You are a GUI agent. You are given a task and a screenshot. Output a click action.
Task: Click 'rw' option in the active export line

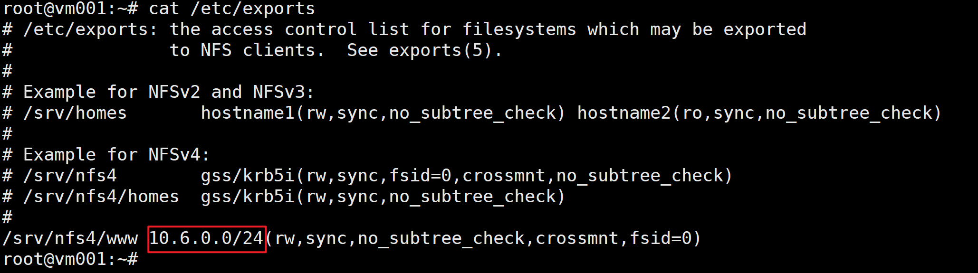click(284, 239)
